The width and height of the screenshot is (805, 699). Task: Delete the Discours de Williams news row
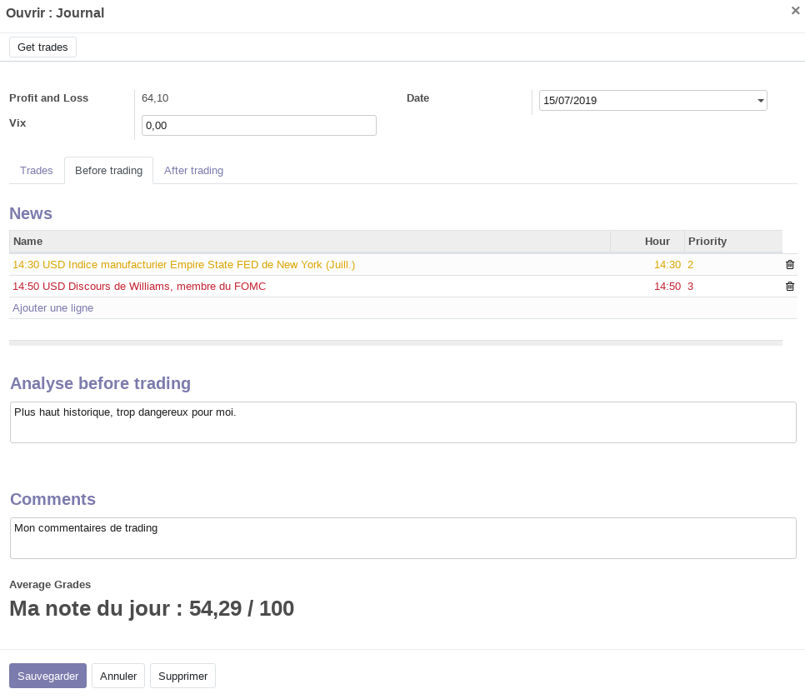790,287
